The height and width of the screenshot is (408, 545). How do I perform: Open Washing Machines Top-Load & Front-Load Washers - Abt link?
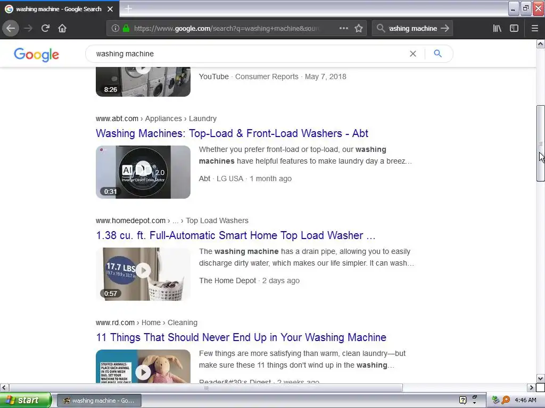[x=232, y=133]
